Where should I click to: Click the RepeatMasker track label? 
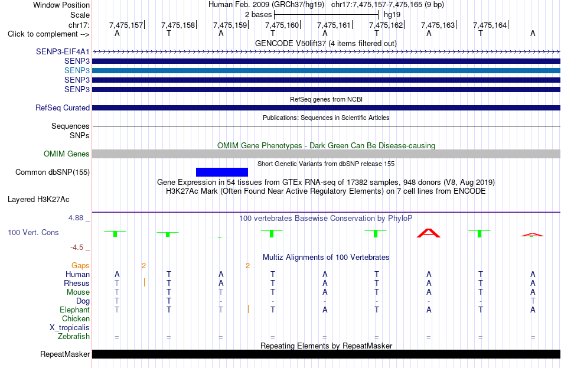pos(65,354)
